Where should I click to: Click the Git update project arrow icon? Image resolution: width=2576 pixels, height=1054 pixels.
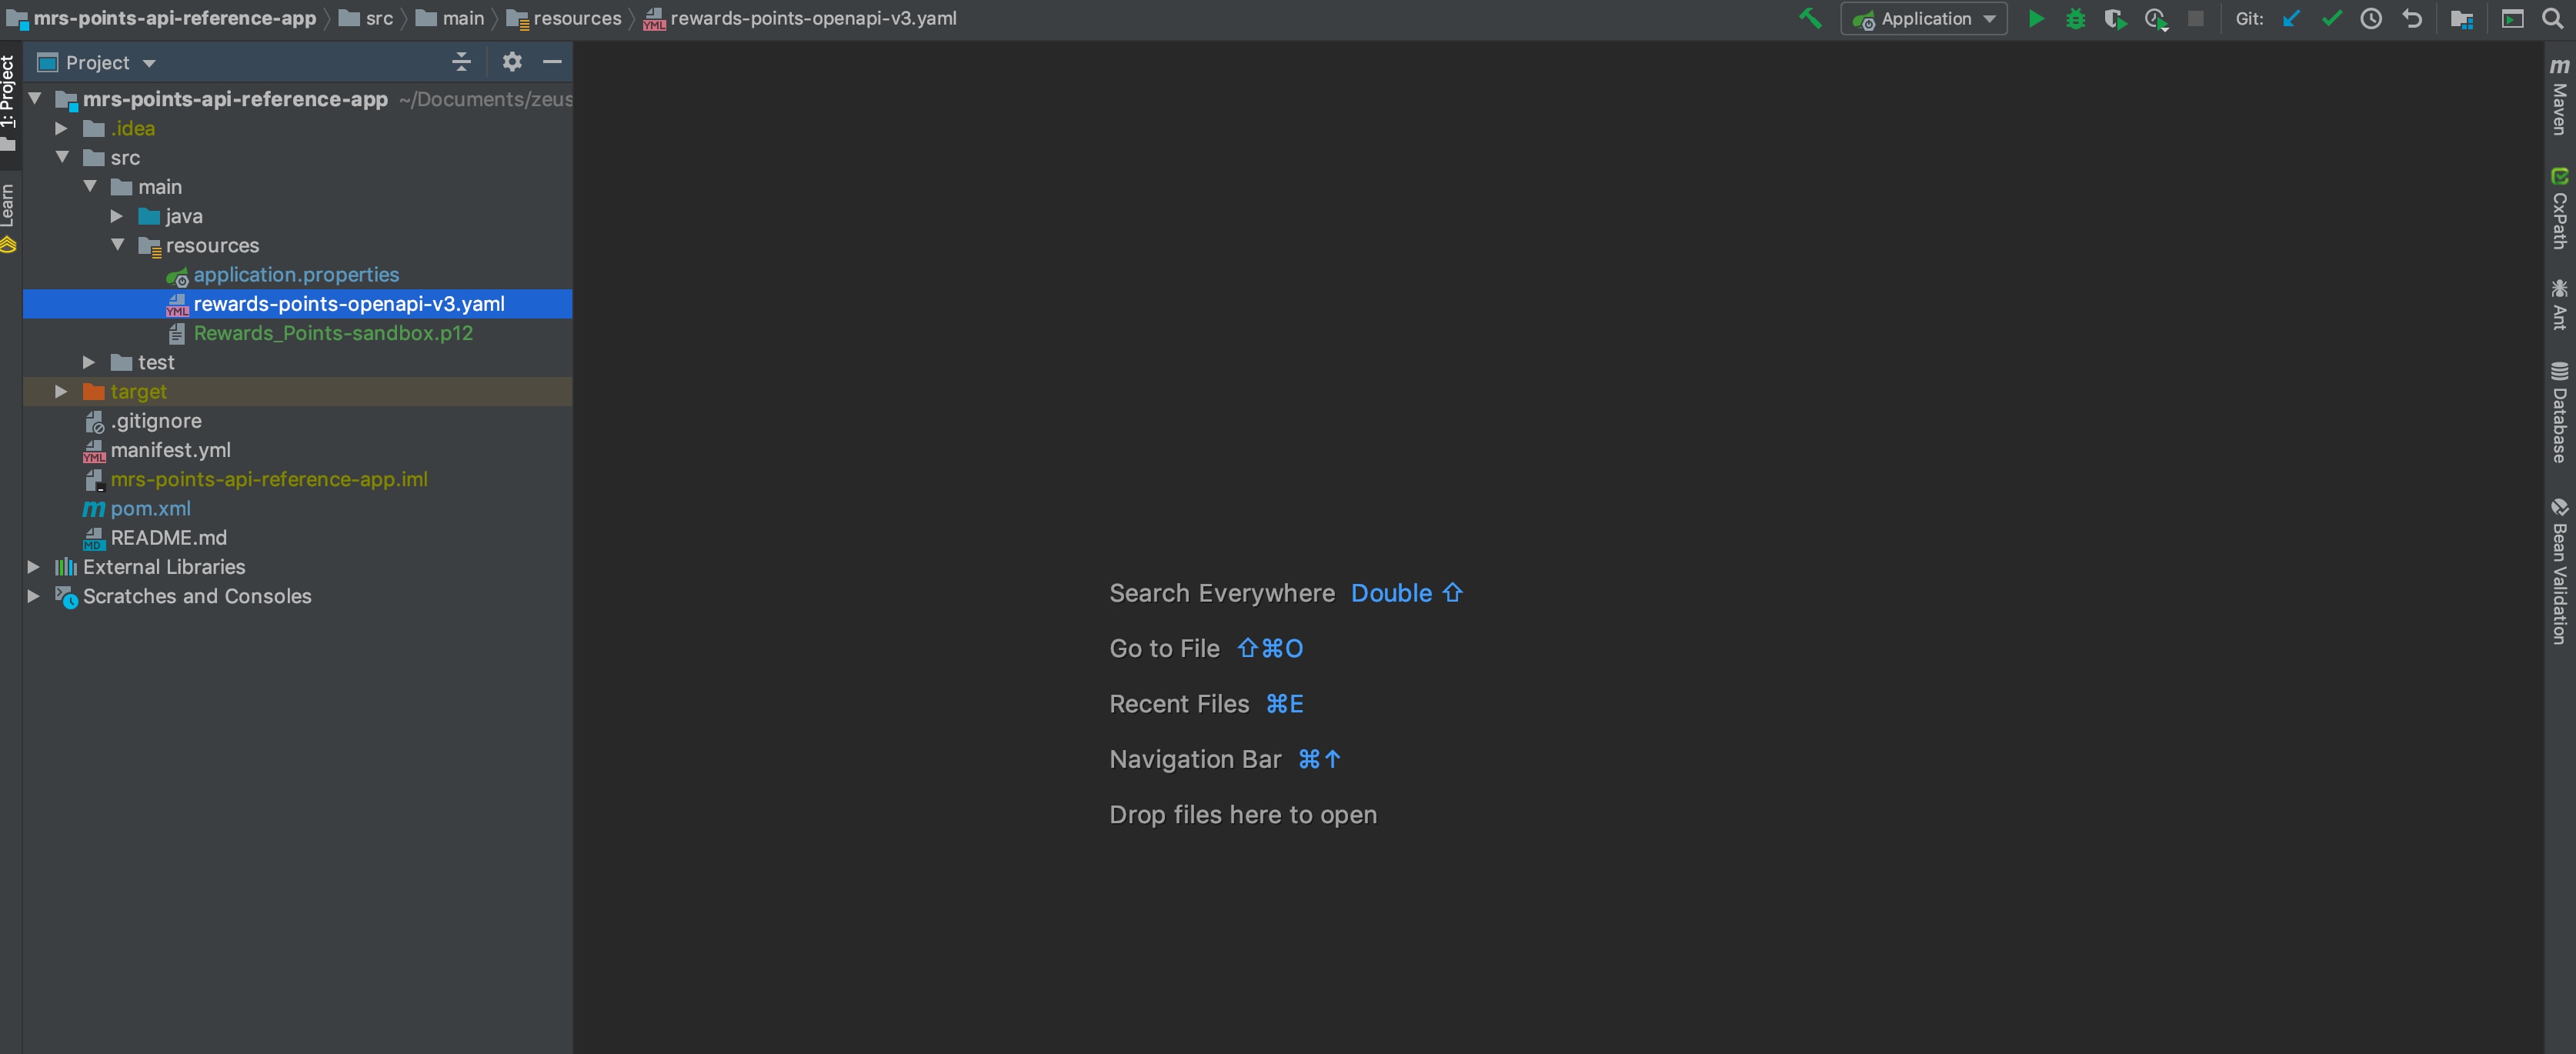[2291, 19]
